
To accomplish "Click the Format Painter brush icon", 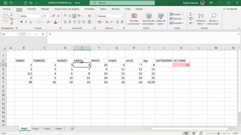I will (x=12, y=23).
